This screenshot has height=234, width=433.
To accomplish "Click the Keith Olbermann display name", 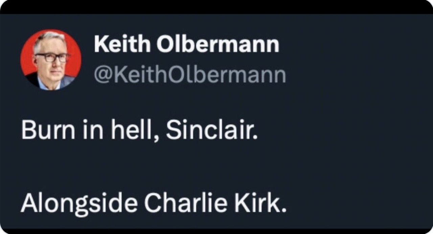I will [x=186, y=44].
